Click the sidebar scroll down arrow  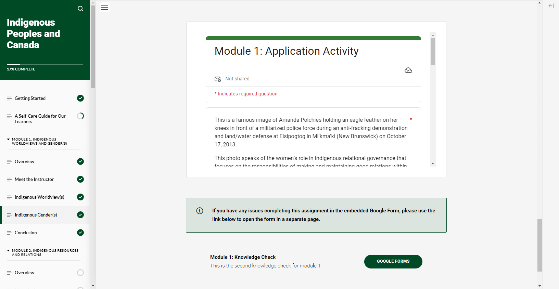(93, 286)
